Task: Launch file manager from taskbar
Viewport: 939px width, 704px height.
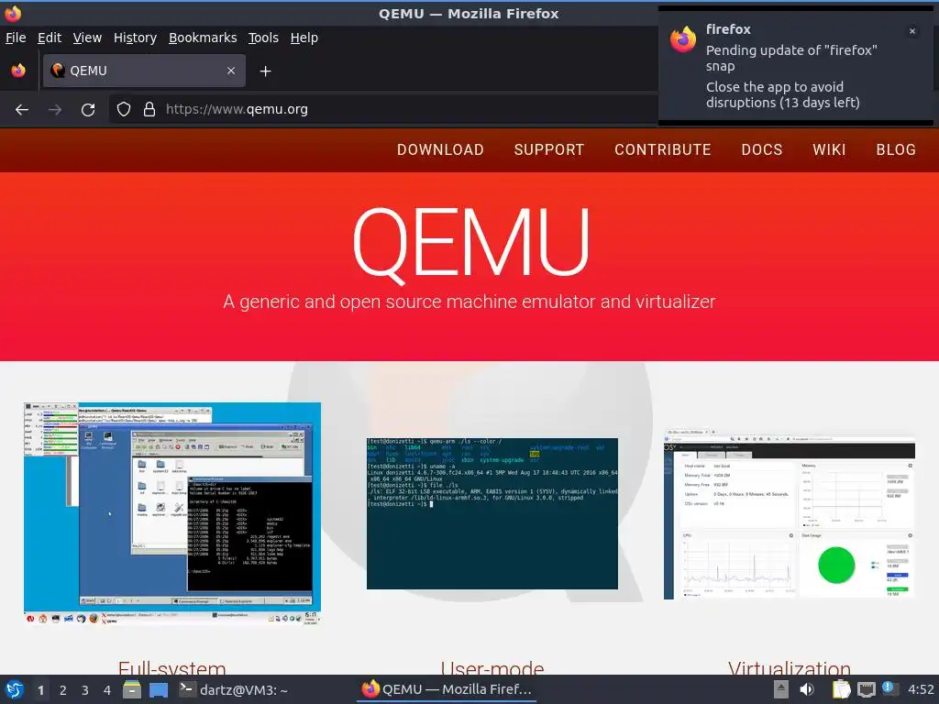Action: click(132, 689)
